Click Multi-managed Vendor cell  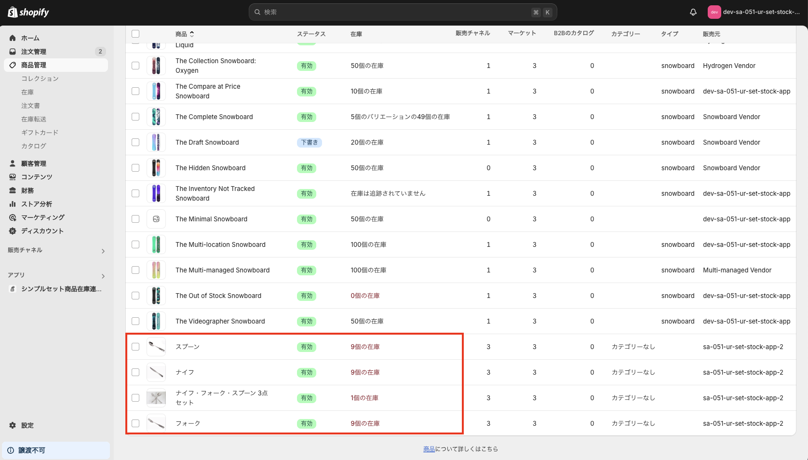pyautogui.click(x=737, y=270)
